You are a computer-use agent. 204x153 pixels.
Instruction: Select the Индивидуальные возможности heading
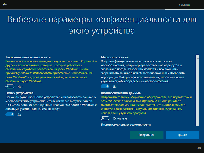pos(126,125)
